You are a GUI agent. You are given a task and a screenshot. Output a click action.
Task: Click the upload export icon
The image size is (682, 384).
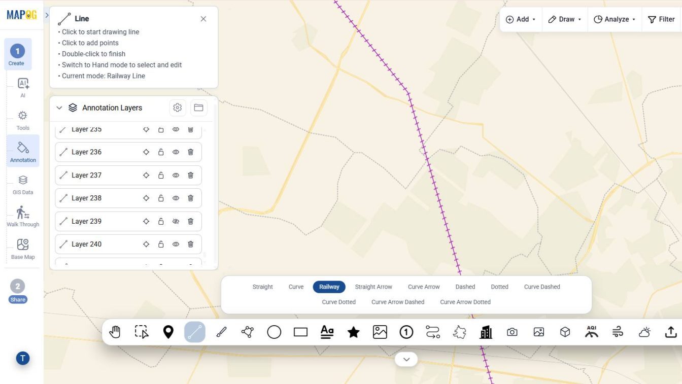tap(671, 332)
